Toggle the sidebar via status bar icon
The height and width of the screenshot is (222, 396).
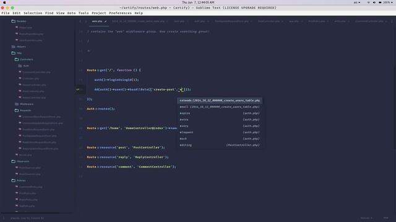click(x=4, y=218)
